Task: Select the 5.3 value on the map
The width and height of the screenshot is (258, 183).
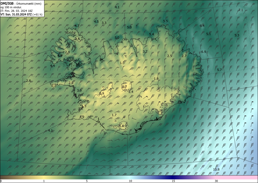Action: [x=237, y=35]
